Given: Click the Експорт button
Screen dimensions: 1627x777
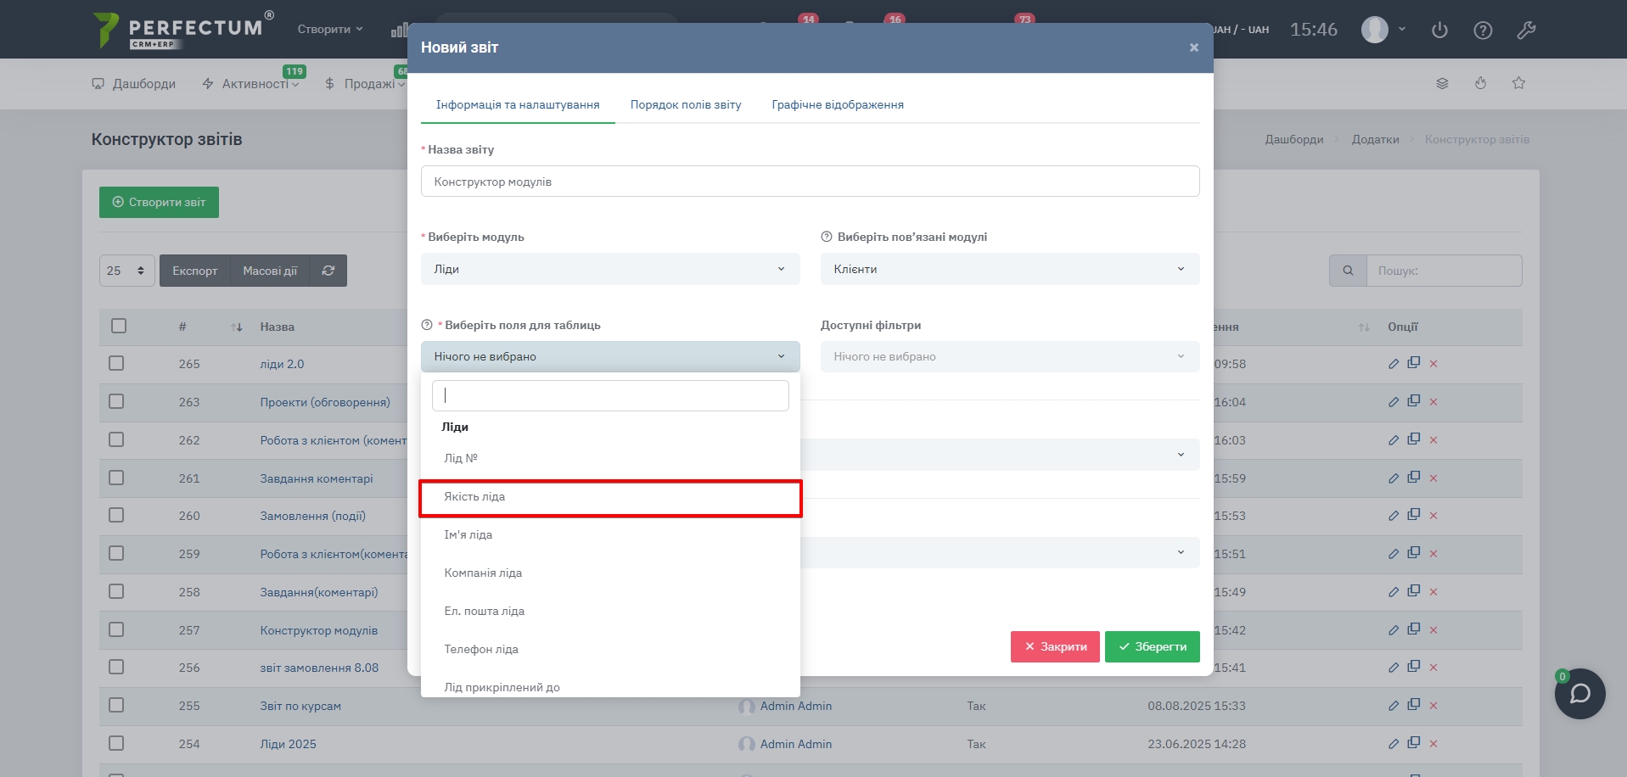Looking at the screenshot, I should pyautogui.click(x=194, y=271).
